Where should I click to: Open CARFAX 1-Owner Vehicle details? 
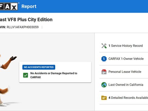[x=124, y=59]
